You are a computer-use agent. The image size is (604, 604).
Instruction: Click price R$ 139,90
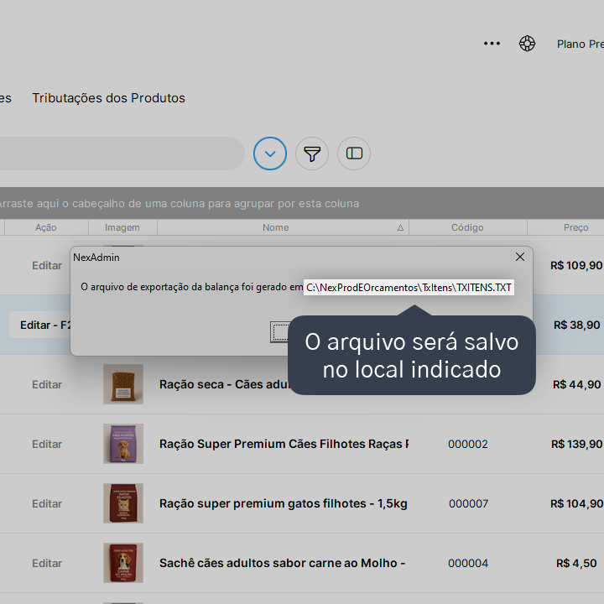576,444
